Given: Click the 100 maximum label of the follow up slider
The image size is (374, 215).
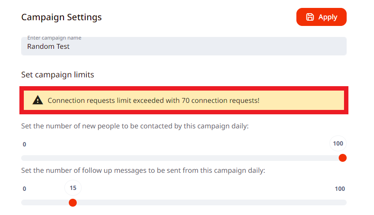Looking at the screenshot, I should tap(340, 189).
